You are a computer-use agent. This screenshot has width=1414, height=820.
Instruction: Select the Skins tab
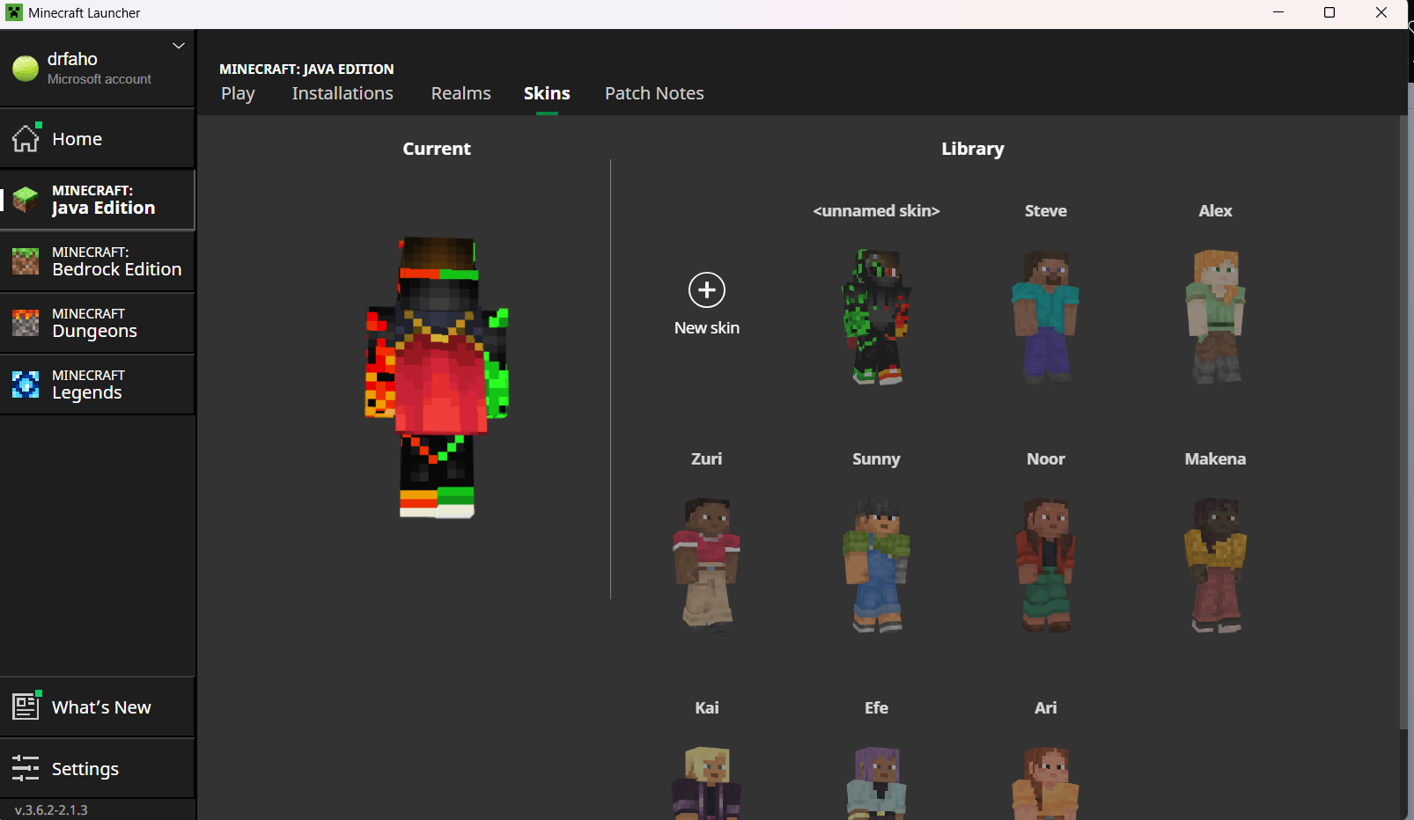547,93
